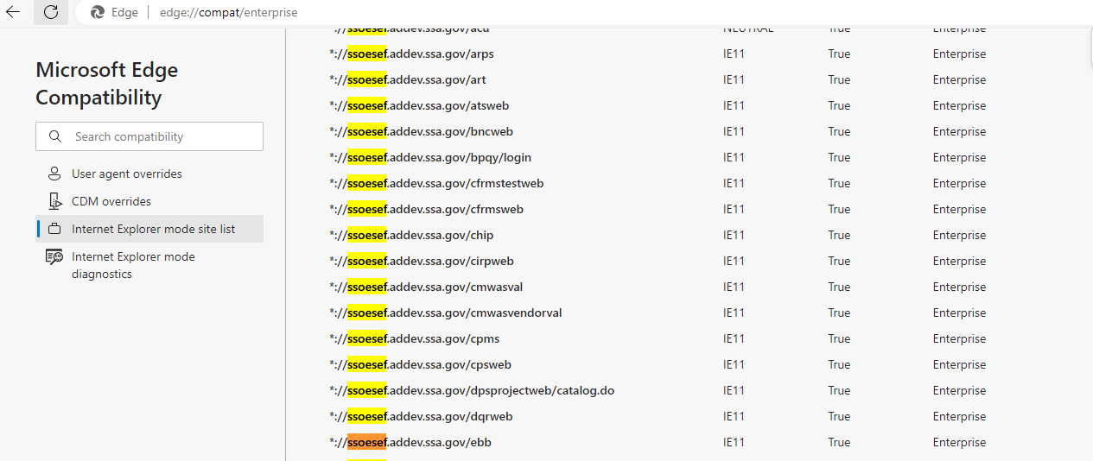Click True value in the cirpweb row
Viewport: 1093px width, 461px height.
839,261
